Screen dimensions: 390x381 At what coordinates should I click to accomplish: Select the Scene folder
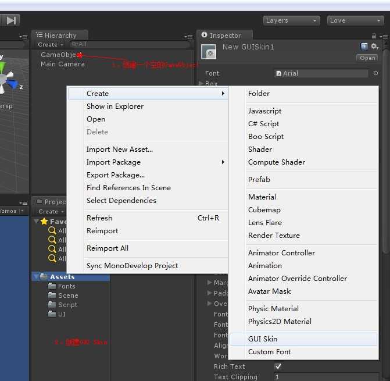pos(63,295)
